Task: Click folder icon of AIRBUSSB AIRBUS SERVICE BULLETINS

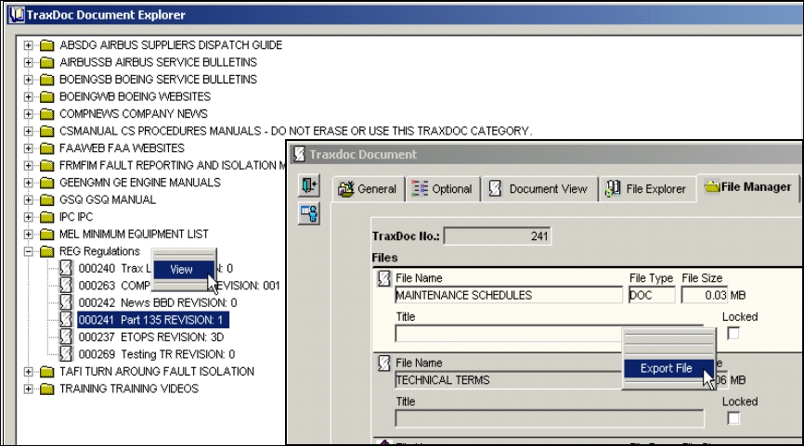Action: tap(46, 62)
